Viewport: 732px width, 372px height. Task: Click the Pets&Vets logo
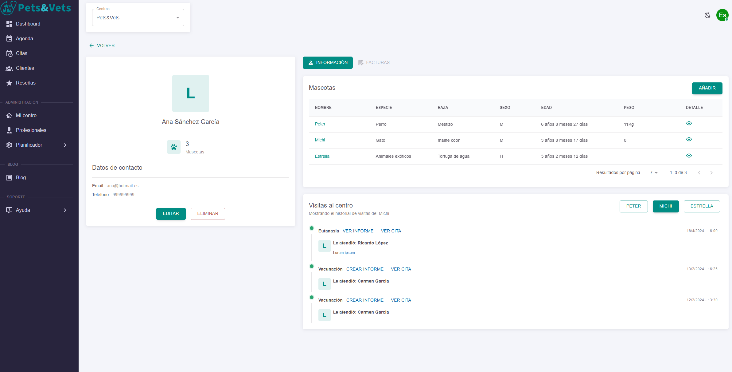point(36,8)
